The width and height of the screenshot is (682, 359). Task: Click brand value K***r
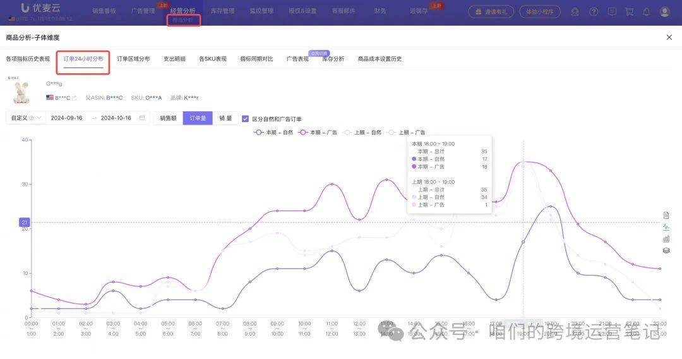pos(191,98)
